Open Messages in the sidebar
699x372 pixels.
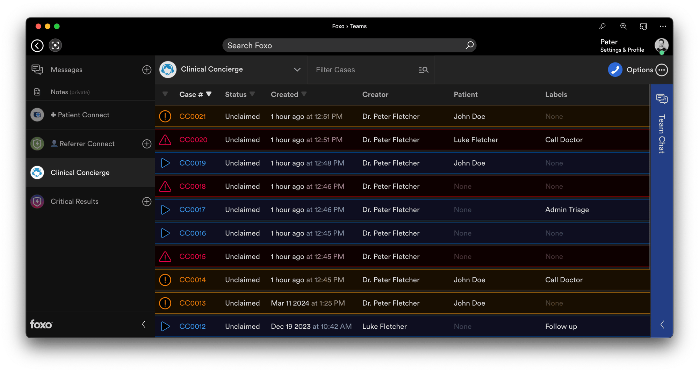66,70
